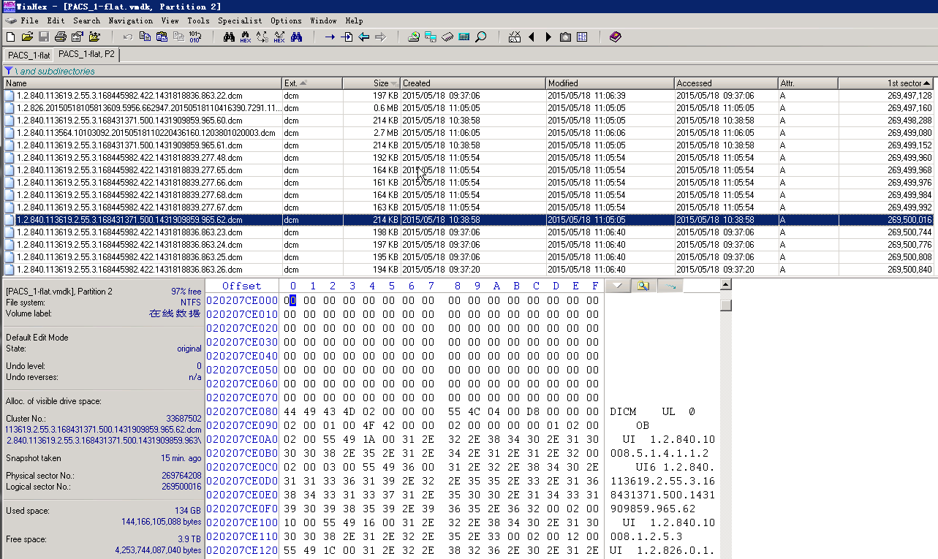The height and width of the screenshot is (559, 938).
Task: Select file ending 836.863.25.dcm
Action: [x=468, y=257]
